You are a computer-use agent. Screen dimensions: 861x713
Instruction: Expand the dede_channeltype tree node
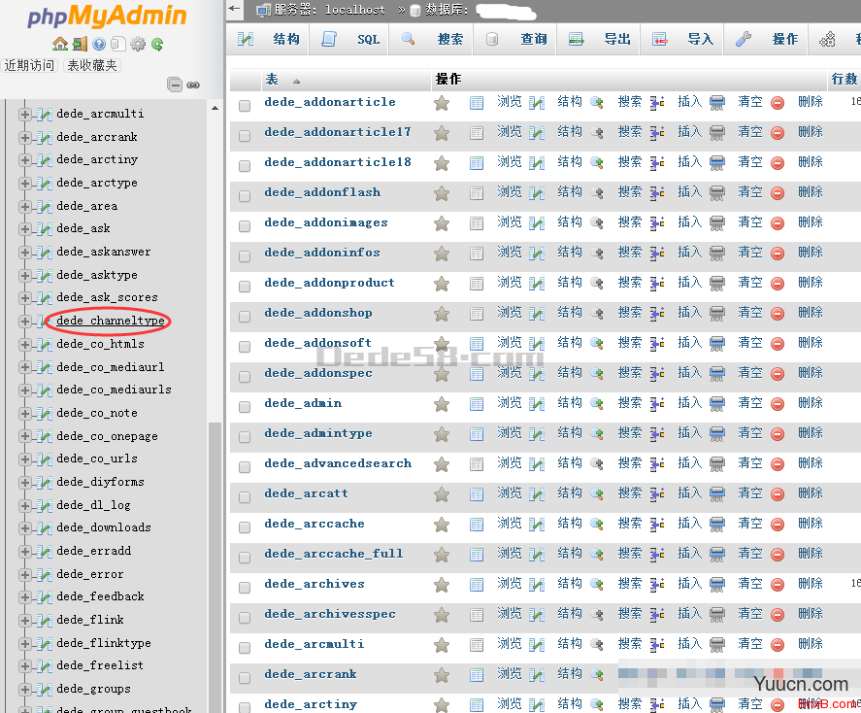click(x=24, y=322)
